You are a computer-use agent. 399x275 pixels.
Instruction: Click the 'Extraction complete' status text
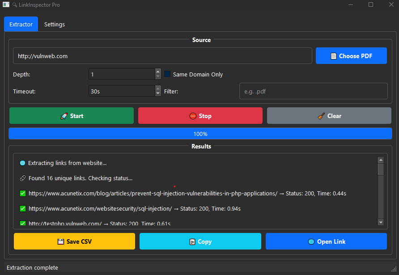click(32, 268)
